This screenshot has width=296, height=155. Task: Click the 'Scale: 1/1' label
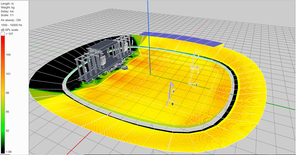tap(7, 15)
